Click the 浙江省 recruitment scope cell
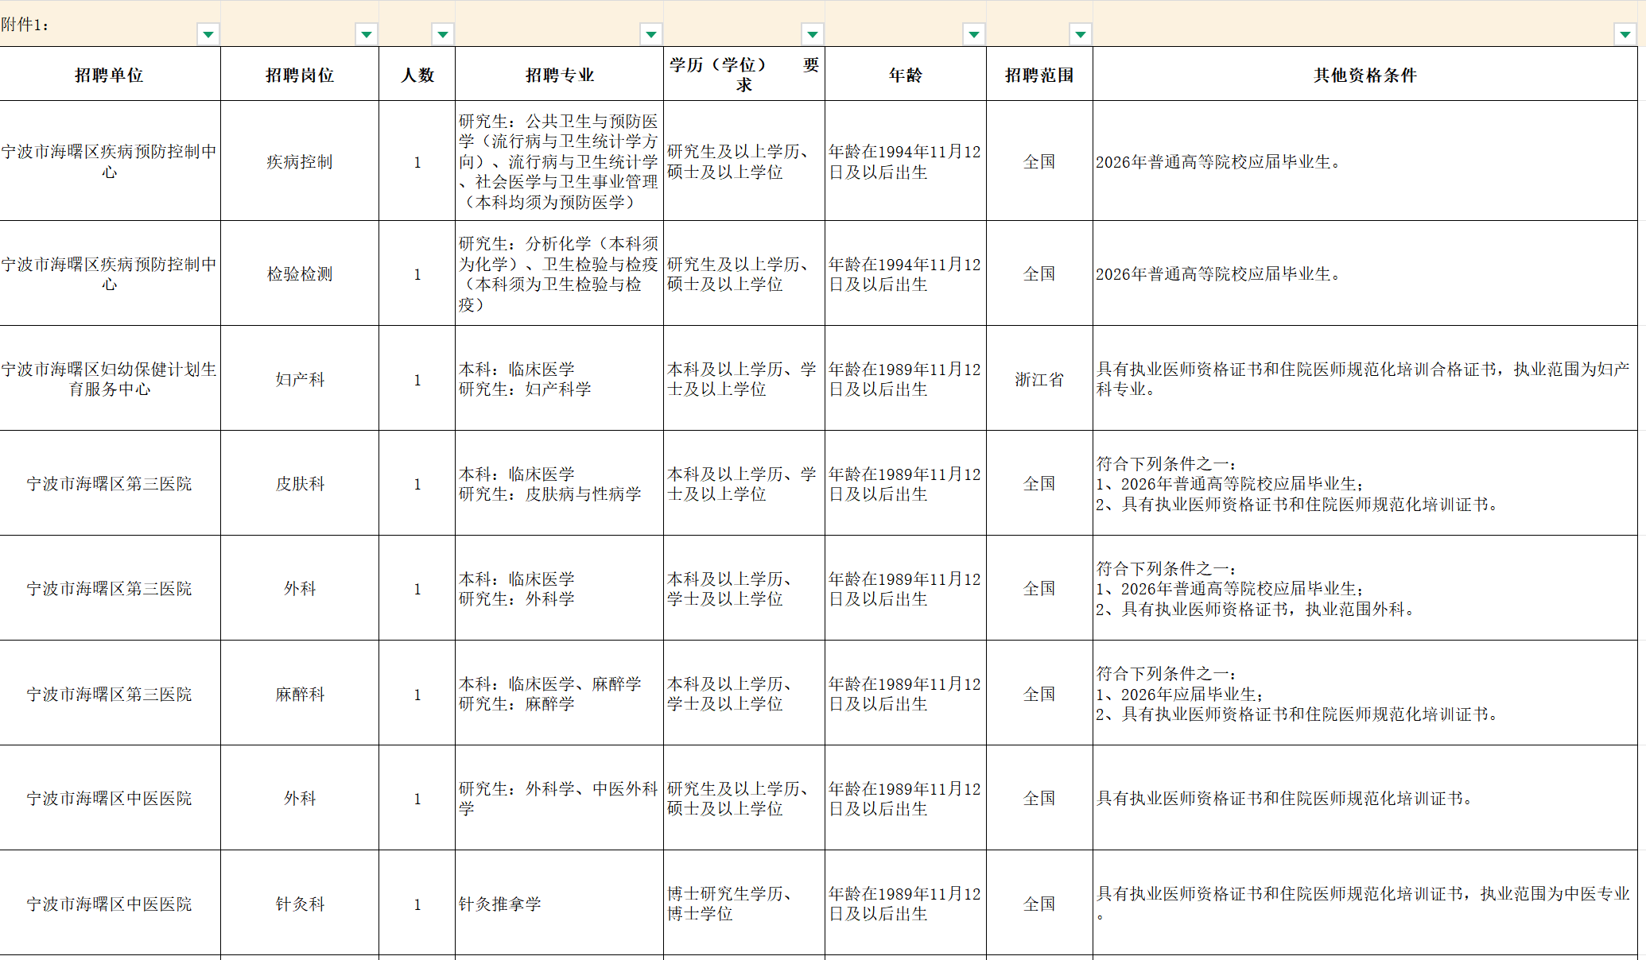The height and width of the screenshot is (960, 1646). coord(1038,379)
